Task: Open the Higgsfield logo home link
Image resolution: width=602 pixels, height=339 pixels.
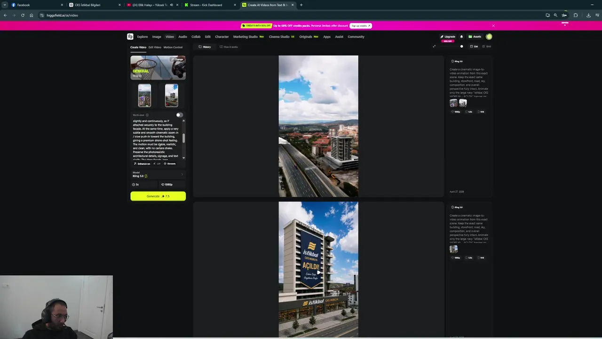Action: tap(130, 37)
